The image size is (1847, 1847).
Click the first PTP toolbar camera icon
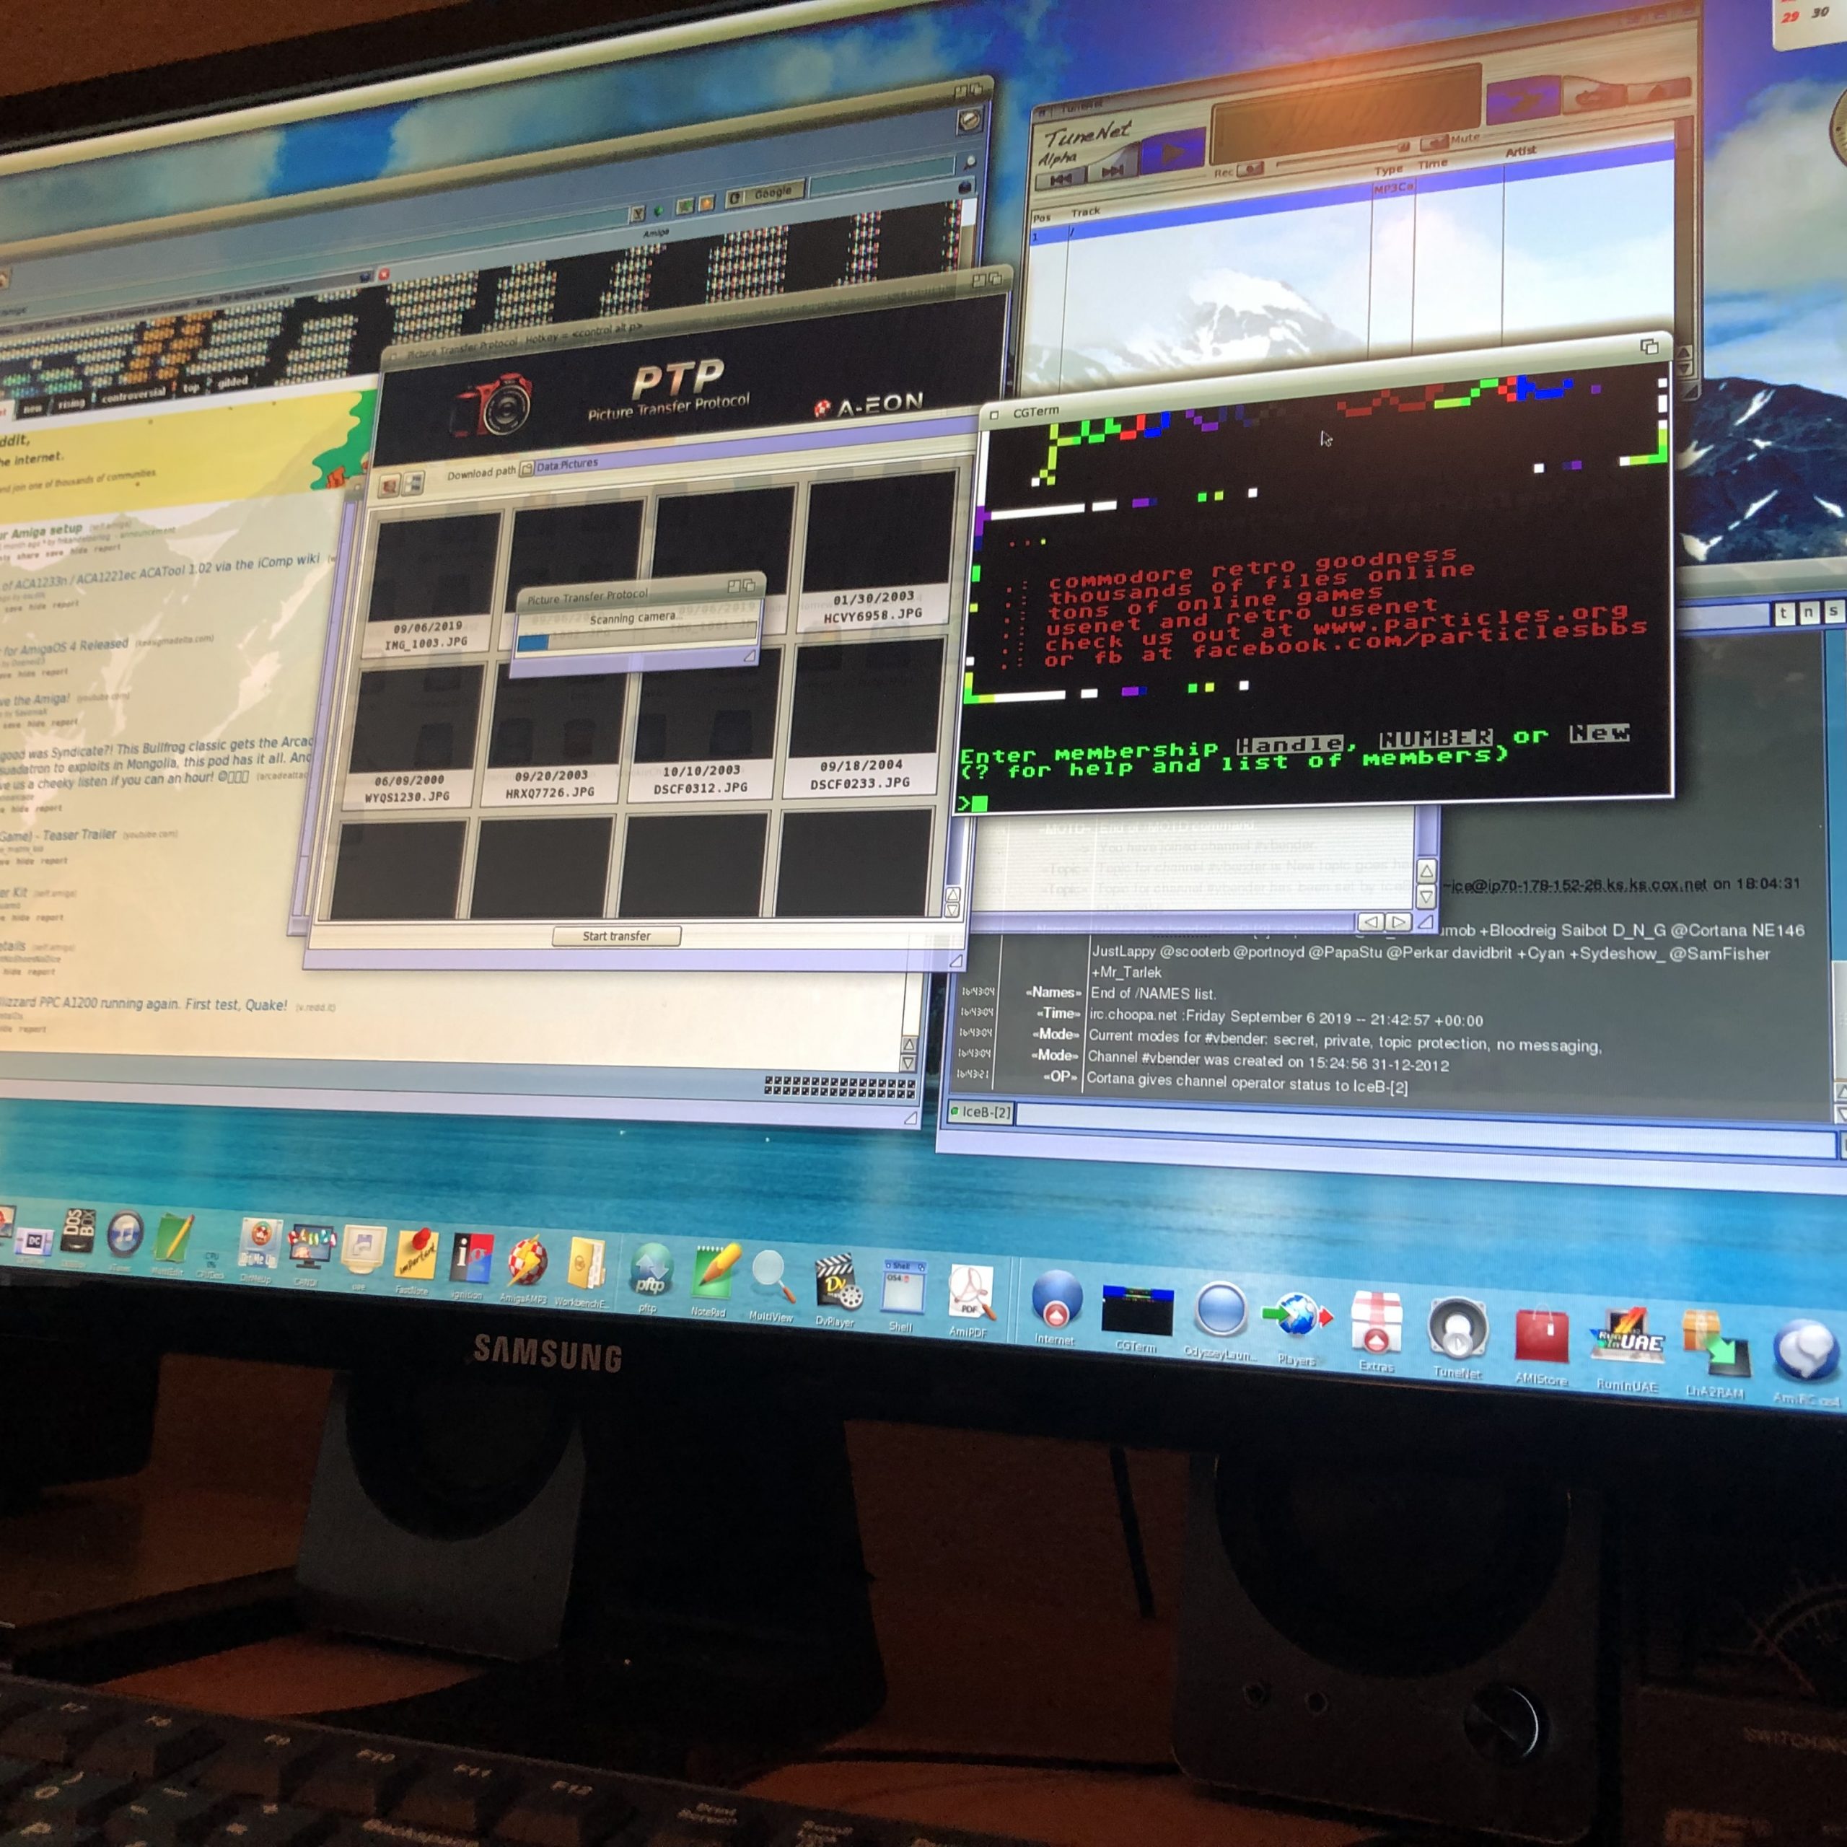pyautogui.click(x=389, y=486)
